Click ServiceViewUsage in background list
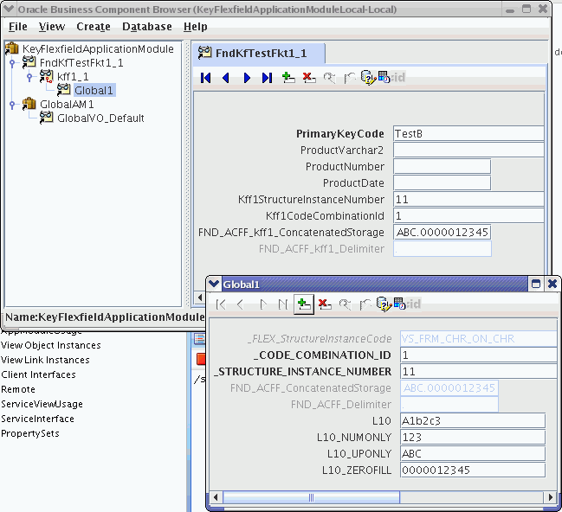Screen dimensions: 562x512 [42, 404]
